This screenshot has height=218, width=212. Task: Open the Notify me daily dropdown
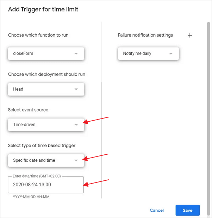point(148,53)
